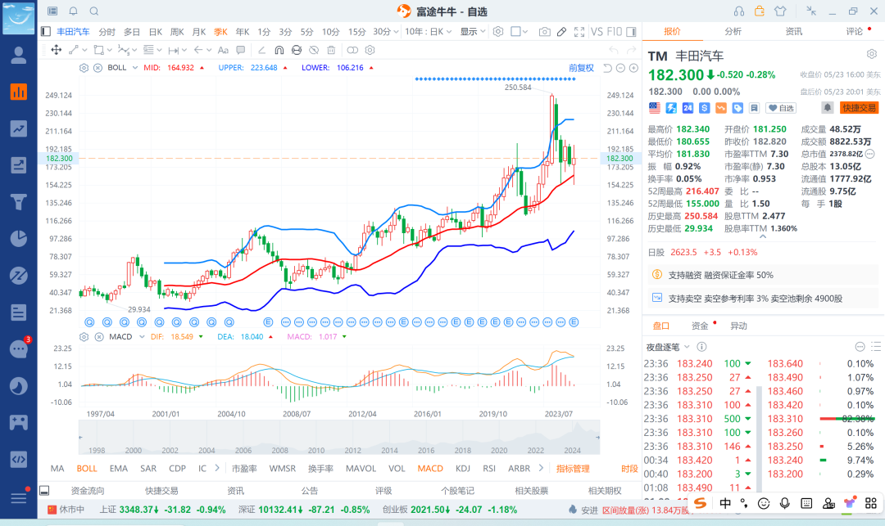The width and height of the screenshot is (885, 526).
Task: Select the 分时 chart period
Action: [107, 32]
